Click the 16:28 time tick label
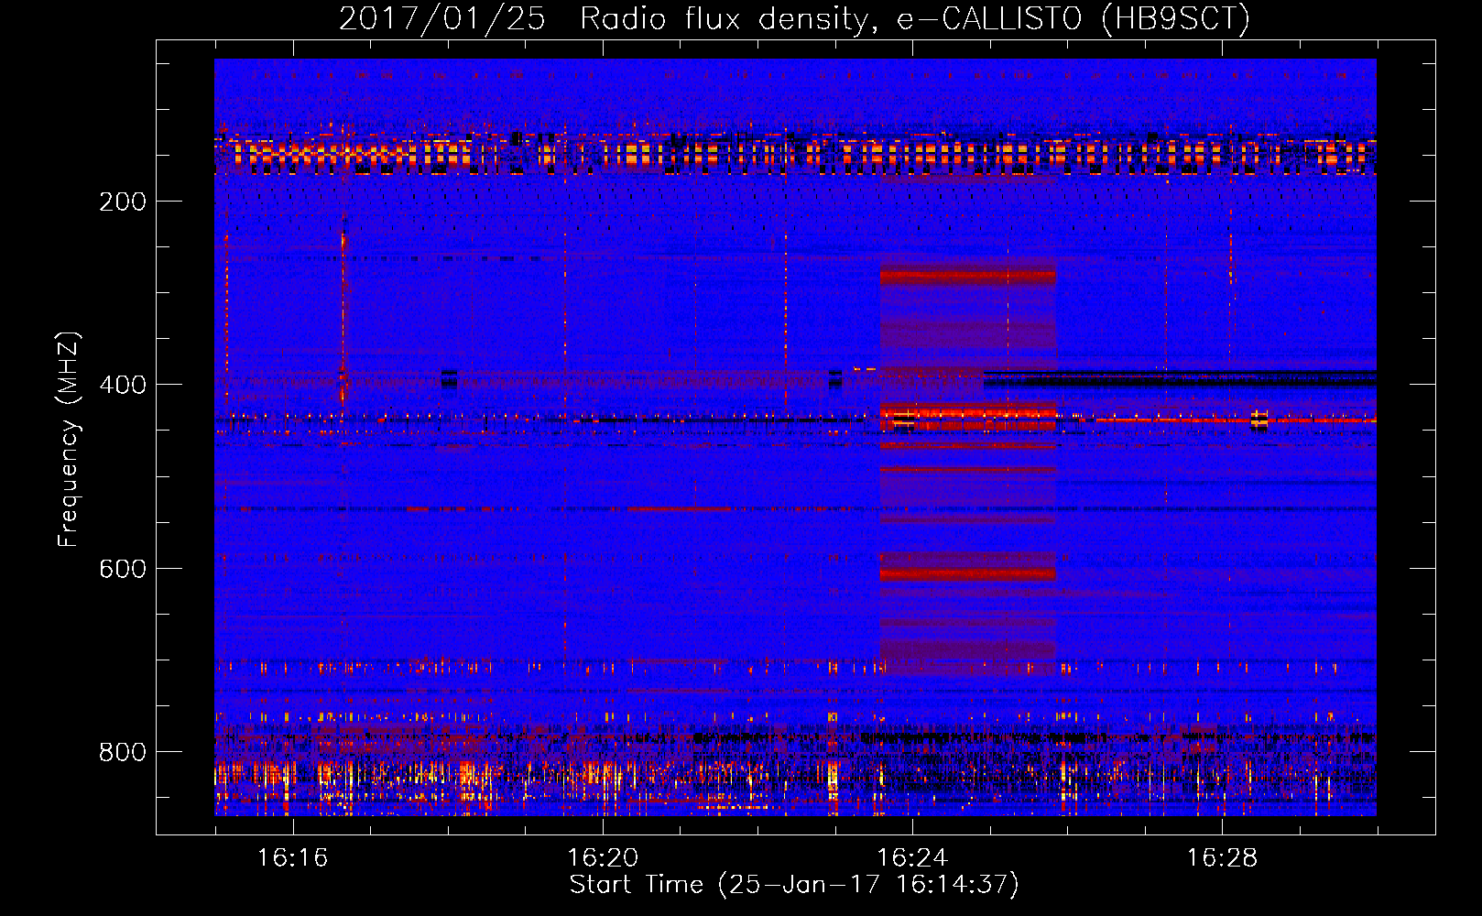This screenshot has width=1482, height=916. (1222, 857)
